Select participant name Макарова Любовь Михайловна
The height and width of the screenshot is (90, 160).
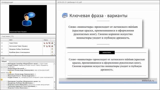pyautogui.click(x=19, y=49)
